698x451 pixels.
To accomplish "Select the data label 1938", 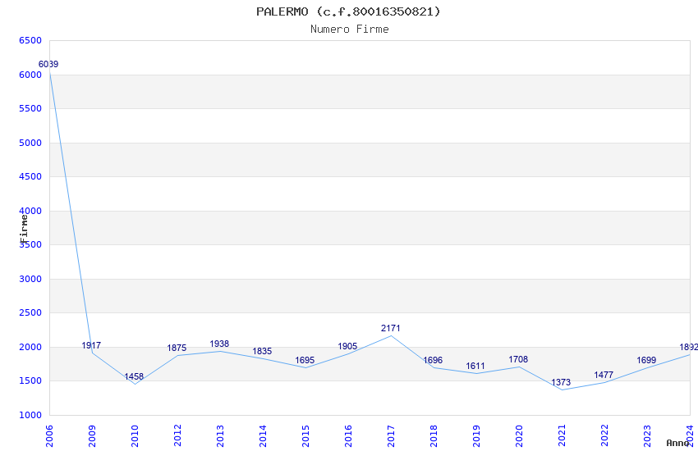I will point(219,344).
